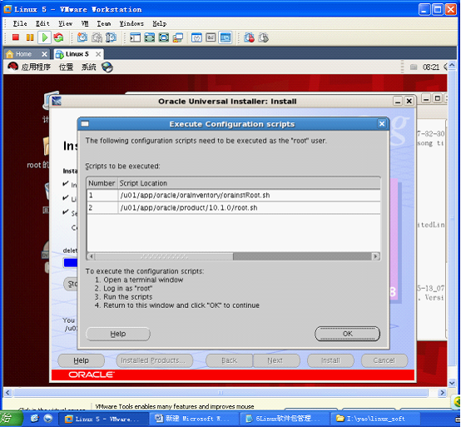Click the replay recording toolbar icon

pos(264,37)
